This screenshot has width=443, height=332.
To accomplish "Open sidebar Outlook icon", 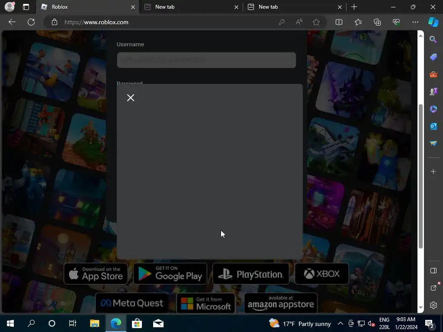I will [x=433, y=126].
